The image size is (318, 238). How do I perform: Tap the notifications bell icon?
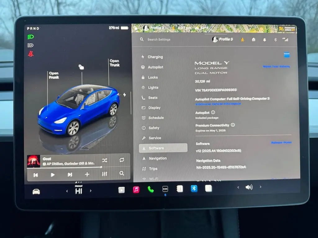tap(265, 40)
